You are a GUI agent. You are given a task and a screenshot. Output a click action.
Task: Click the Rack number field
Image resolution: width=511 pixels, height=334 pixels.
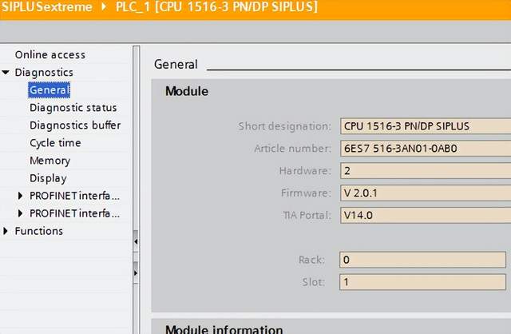[423, 260]
